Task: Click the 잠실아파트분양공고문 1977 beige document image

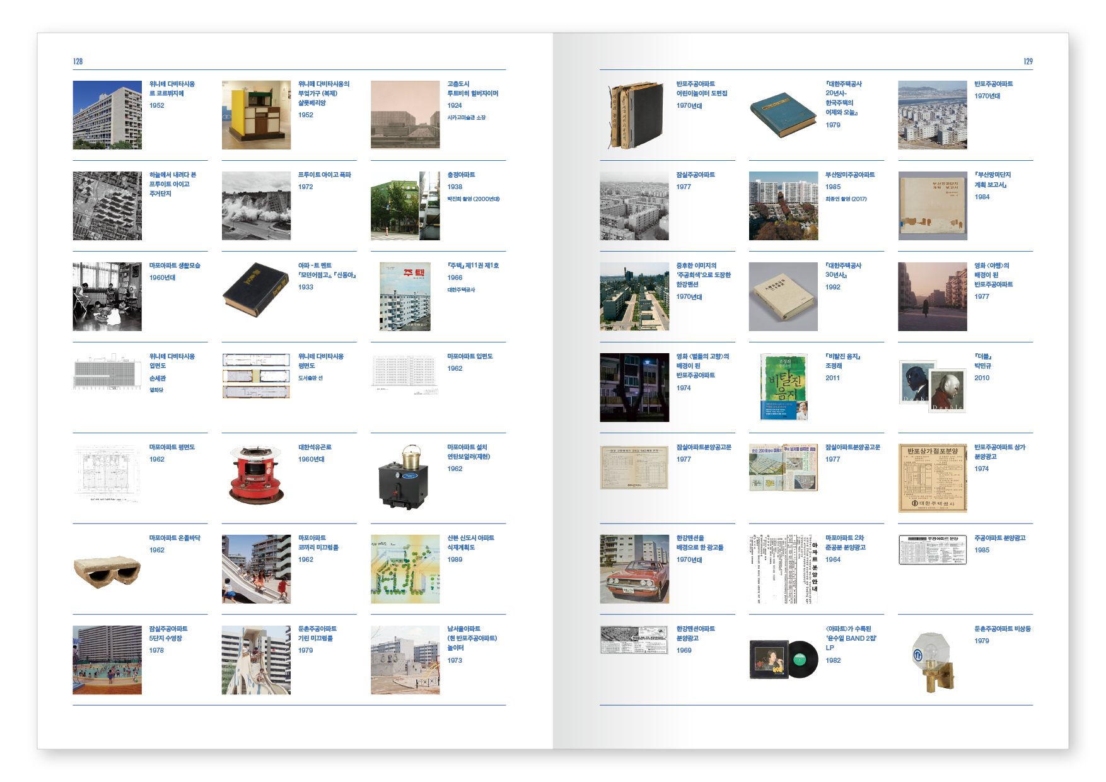Action: 634,467
